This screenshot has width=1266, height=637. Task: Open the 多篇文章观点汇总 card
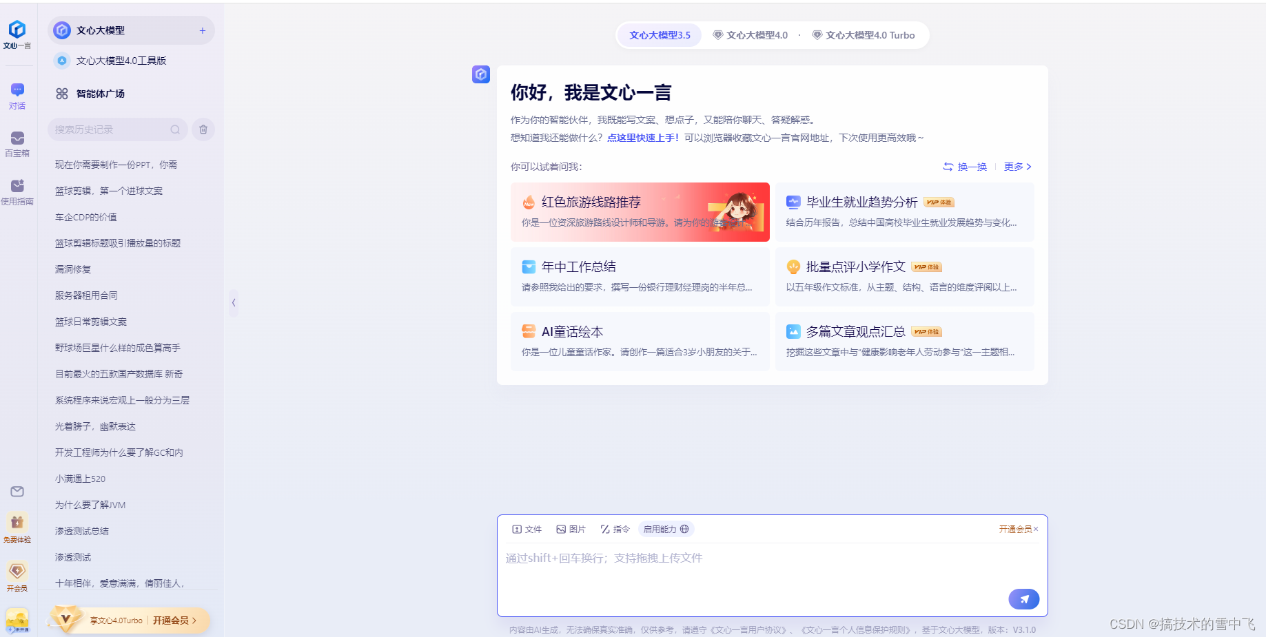[905, 342]
